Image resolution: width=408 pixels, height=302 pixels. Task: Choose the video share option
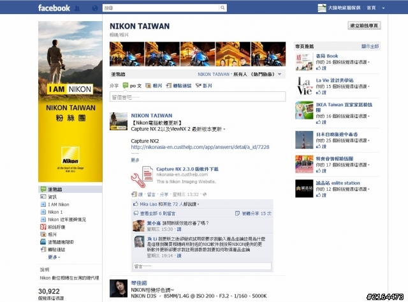[x=204, y=86]
